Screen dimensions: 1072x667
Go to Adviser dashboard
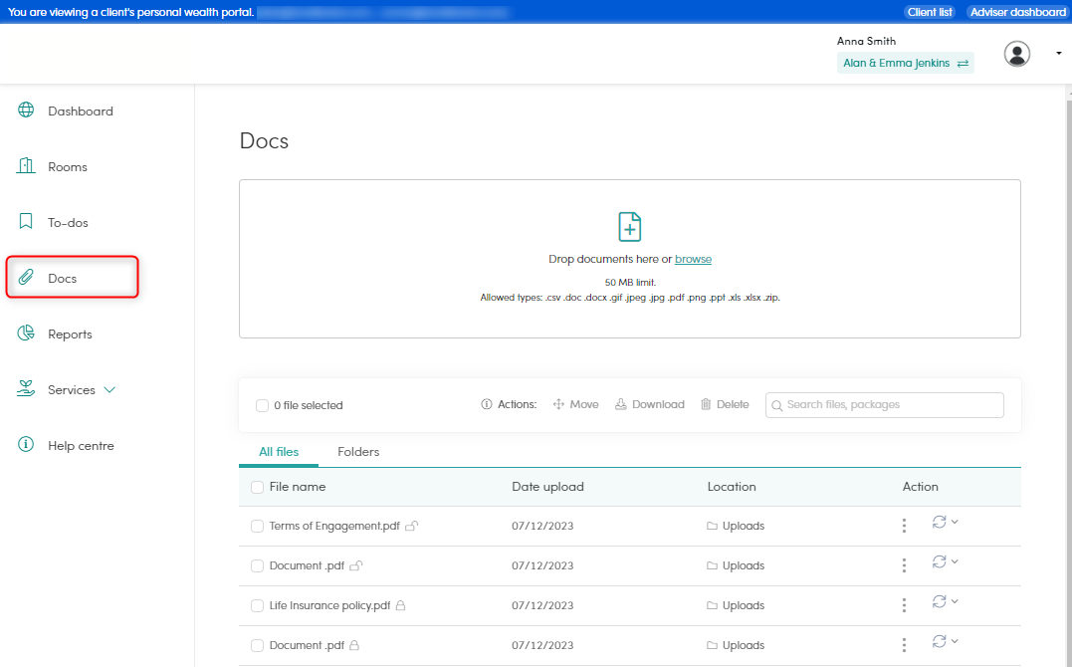1018,12
